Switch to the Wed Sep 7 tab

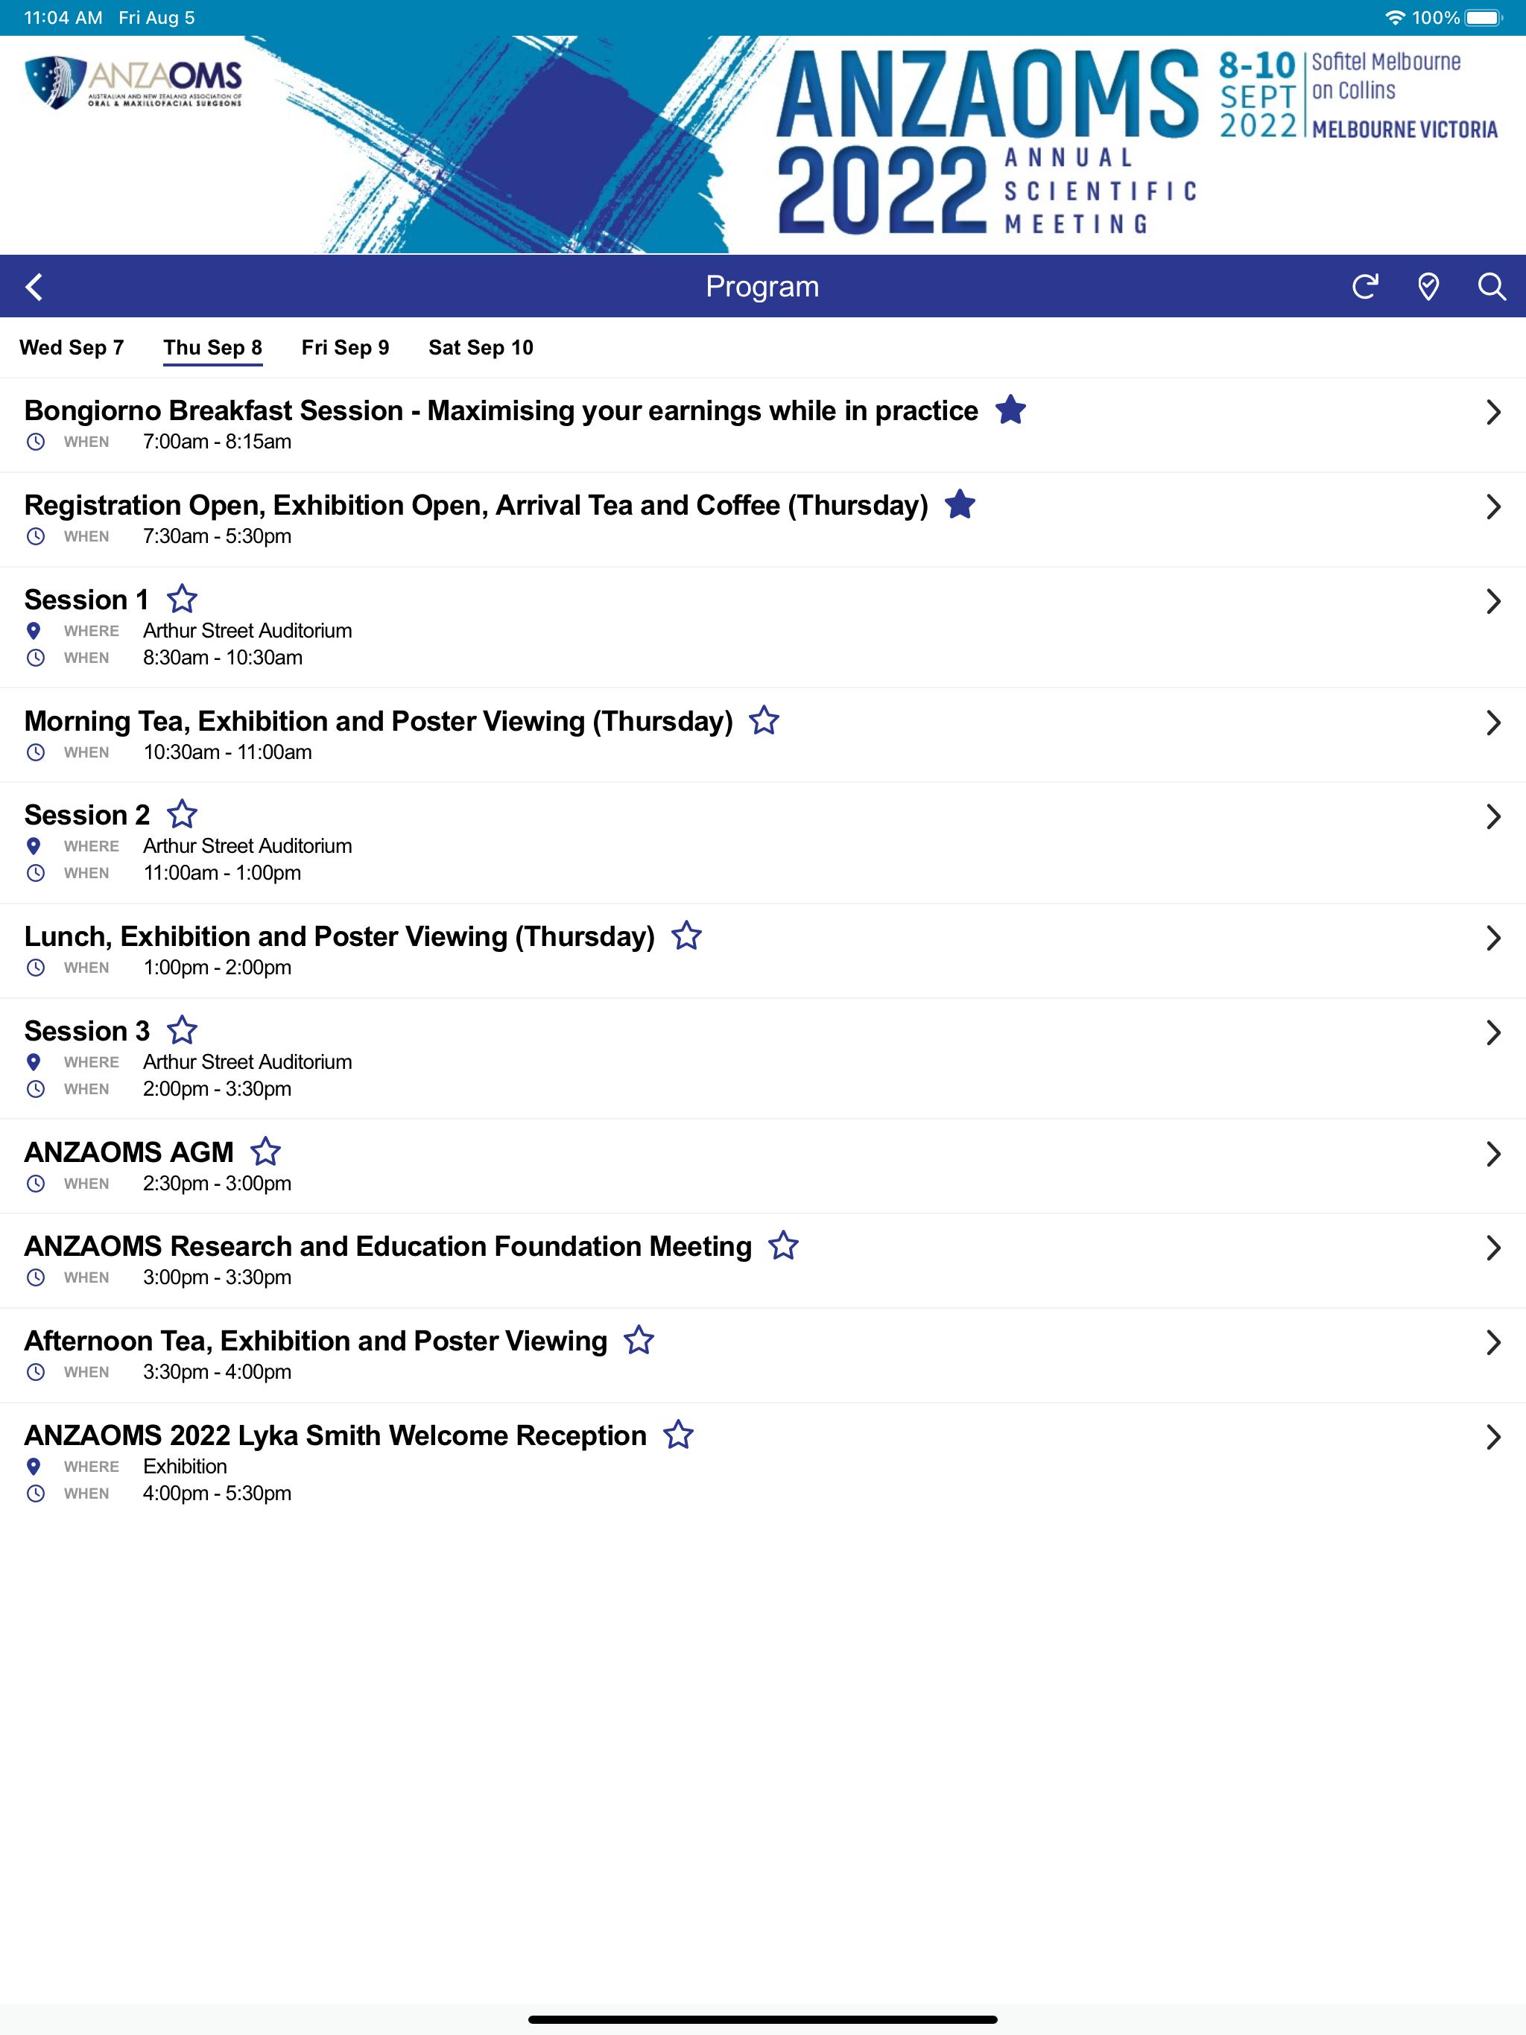click(x=72, y=348)
